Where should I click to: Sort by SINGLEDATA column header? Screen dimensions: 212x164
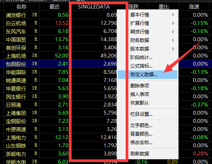point(94,7)
